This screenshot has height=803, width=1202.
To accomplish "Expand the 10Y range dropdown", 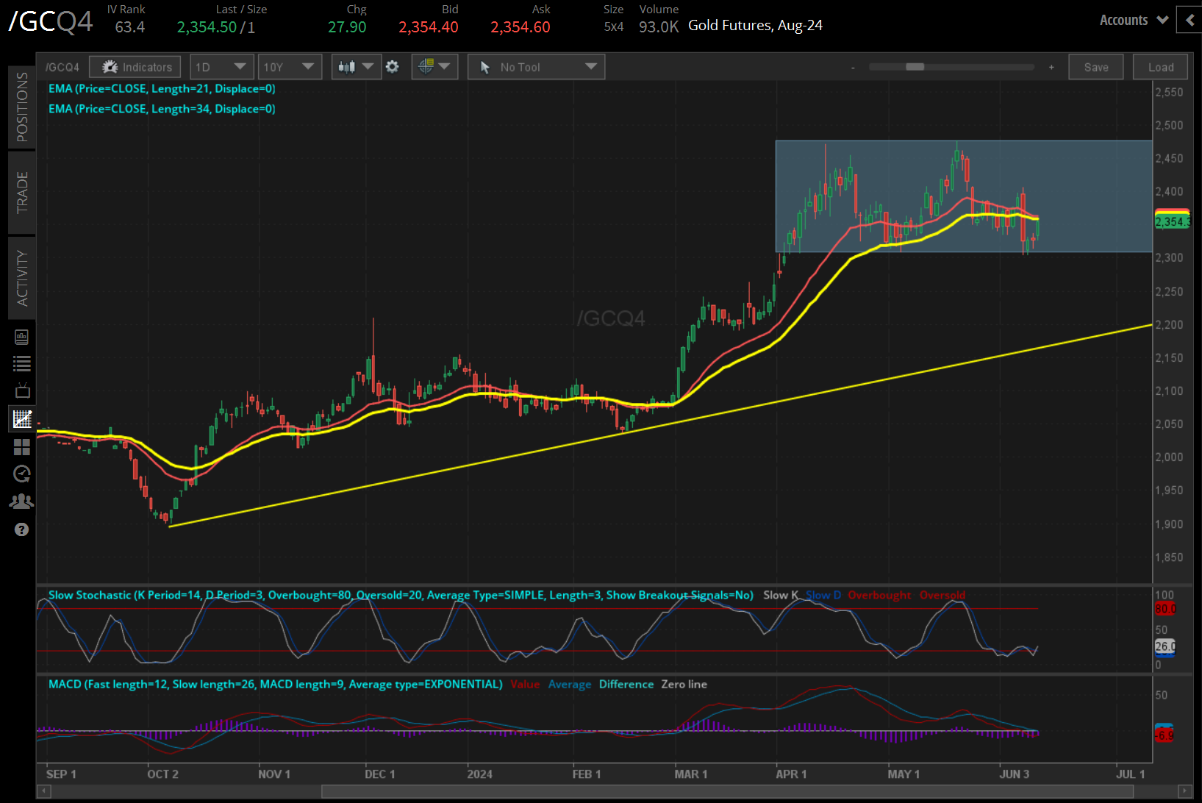I will [x=290, y=66].
